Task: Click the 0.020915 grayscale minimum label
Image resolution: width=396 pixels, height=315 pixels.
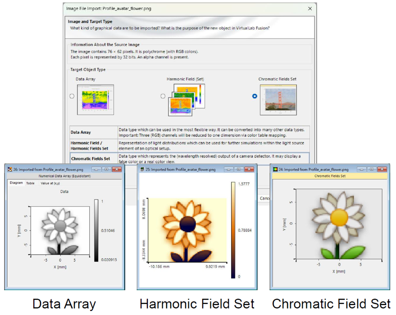Action: click(x=109, y=260)
